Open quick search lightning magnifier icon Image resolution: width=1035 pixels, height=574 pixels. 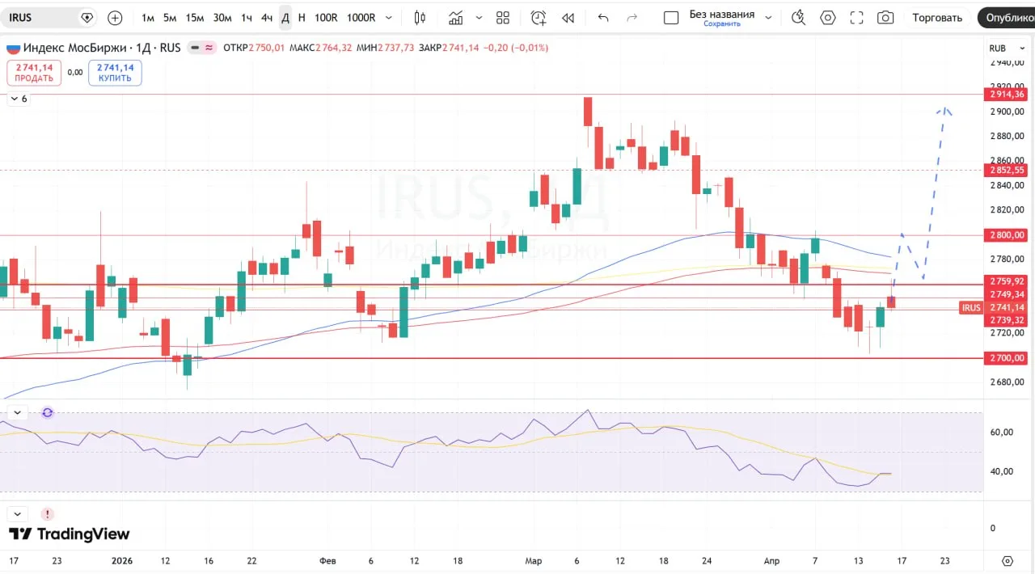798,17
